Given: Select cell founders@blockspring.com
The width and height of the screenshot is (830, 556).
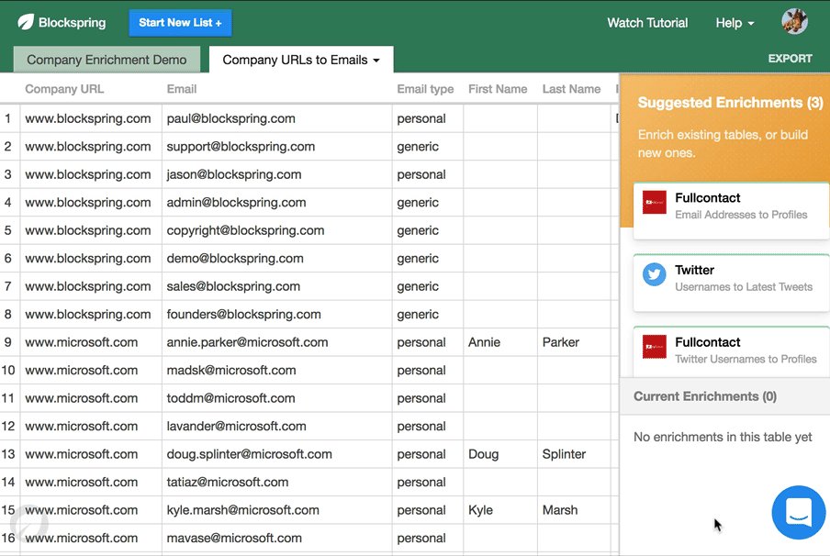Looking at the screenshot, I should pyautogui.click(x=277, y=315).
